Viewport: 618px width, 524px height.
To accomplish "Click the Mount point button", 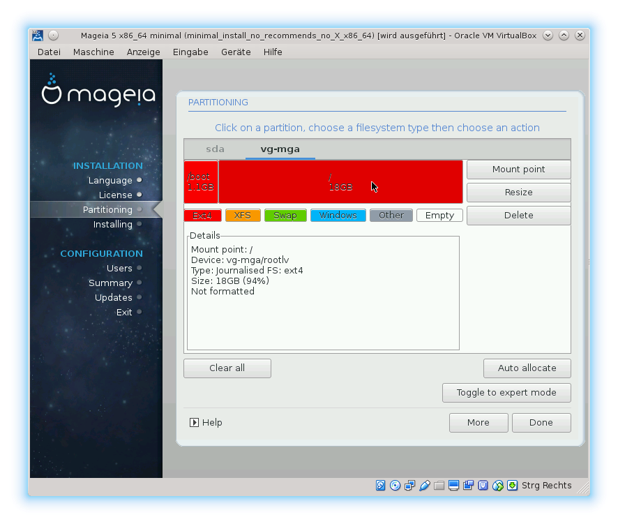I will click(x=518, y=169).
